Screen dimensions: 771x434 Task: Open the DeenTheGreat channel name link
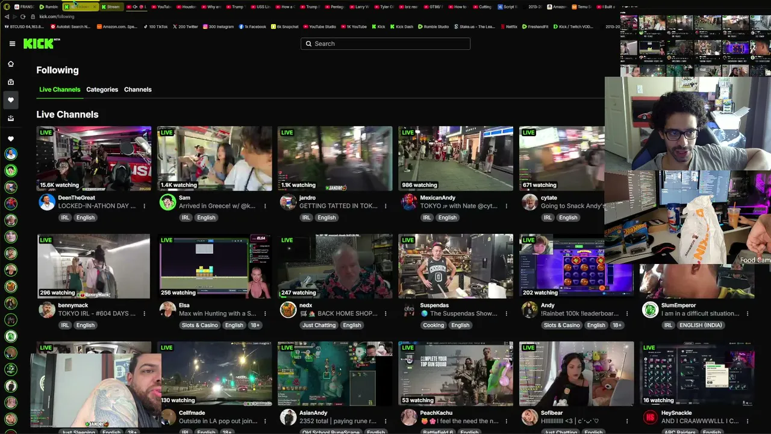coord(76,198)
